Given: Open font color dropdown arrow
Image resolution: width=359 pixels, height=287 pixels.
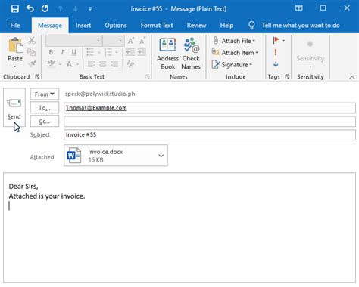Looking at the screenshot, I should (x=77, y=64).
